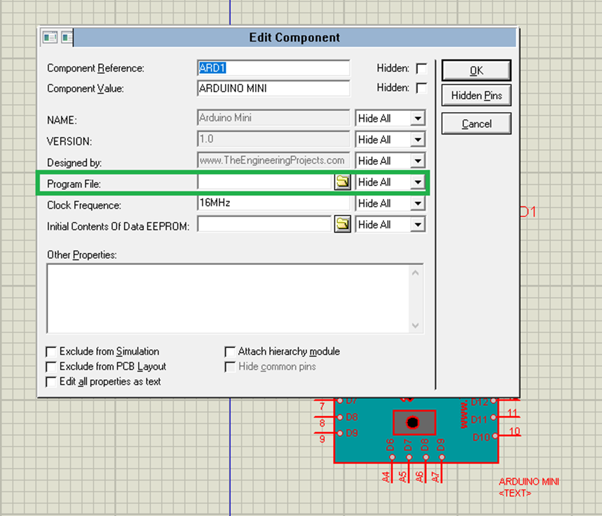602x516 pixels.
Task: Enable Exclude from PCB Layout checkbox
Action: 52,367
